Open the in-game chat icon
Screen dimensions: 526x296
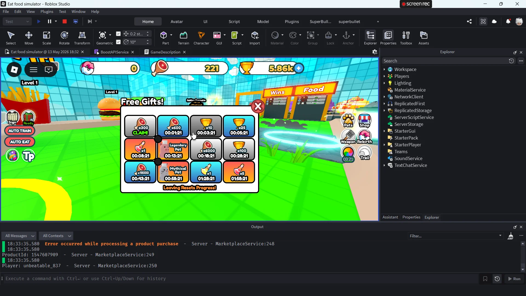click(x=48, y=70)
